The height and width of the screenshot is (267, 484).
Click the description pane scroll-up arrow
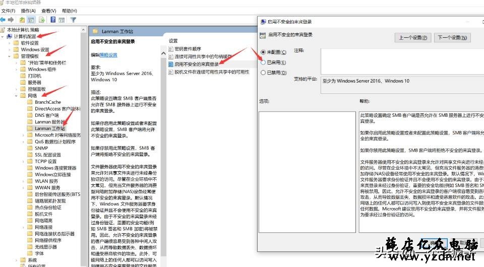[x=163, y=53]
